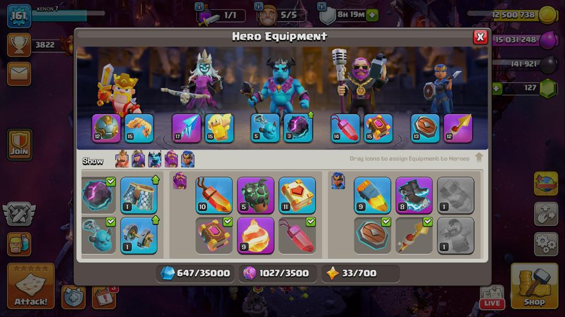Viewport: 565px width, 317px height.
Task: Filter equipment by Barbarian King portrait
Action: 122,159
